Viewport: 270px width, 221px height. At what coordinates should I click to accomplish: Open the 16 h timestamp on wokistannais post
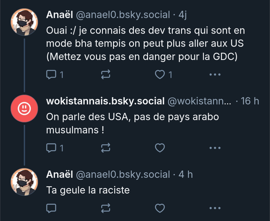(x=250, y=101)
